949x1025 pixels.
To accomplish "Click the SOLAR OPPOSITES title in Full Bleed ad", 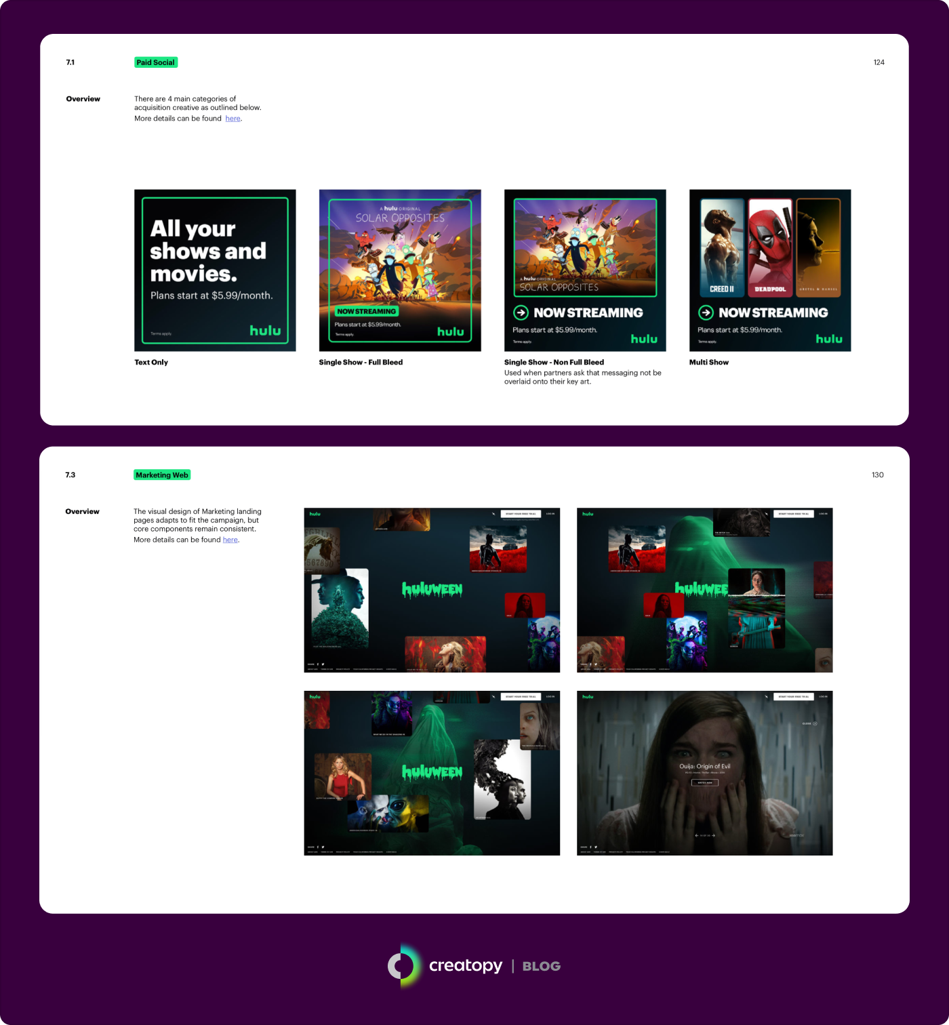I will click(x=400, y=218).
